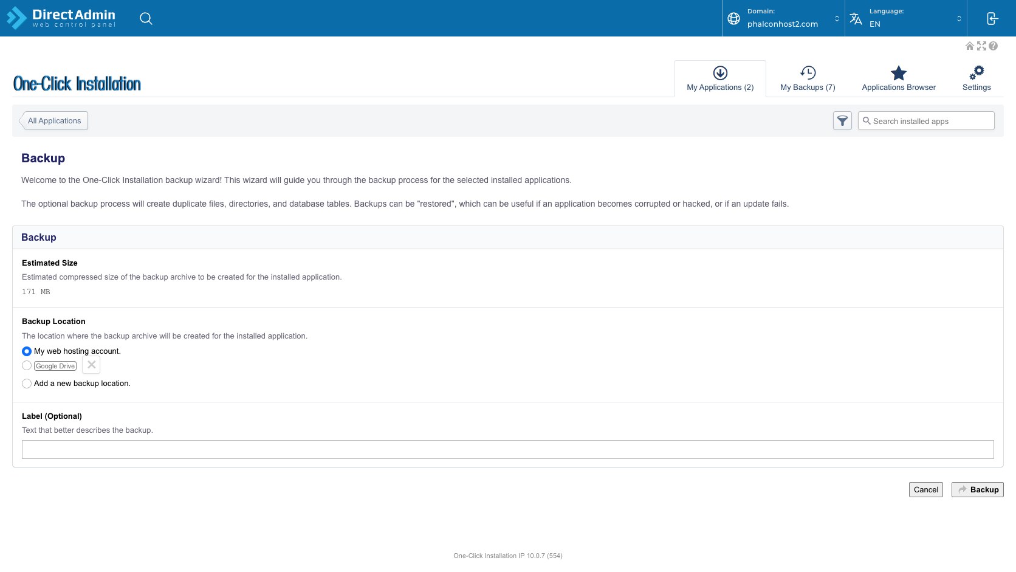Click the globe domain icon
This screenshot has height=572, width=1016.
[733, 18]
